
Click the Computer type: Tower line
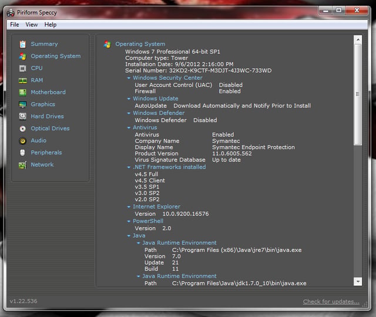click(157, 58)
